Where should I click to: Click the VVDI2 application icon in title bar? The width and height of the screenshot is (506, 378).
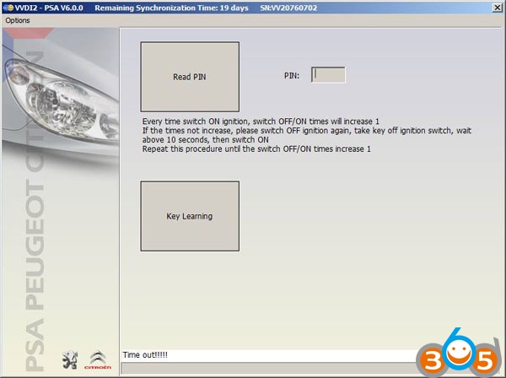6,6
